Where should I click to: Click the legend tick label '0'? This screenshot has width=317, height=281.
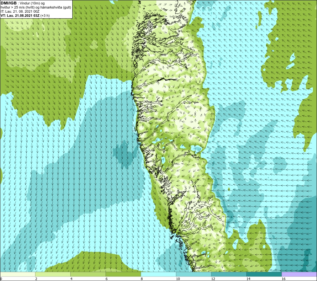pyautogui.click(x=1, y=279)
